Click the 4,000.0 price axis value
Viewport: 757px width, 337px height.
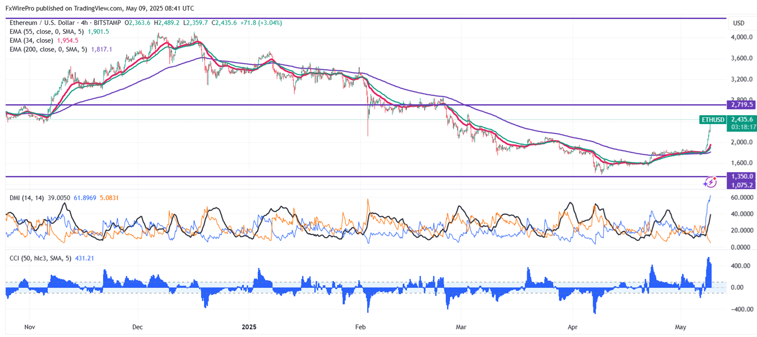tap(742, 38)
